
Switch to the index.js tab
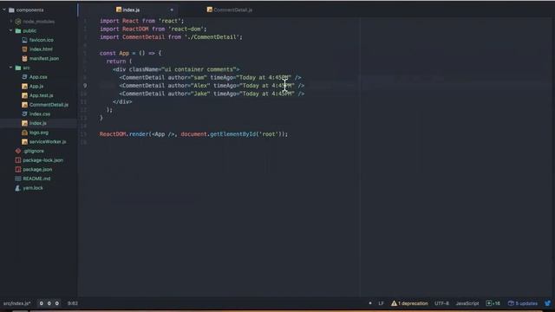pos(128,10)
